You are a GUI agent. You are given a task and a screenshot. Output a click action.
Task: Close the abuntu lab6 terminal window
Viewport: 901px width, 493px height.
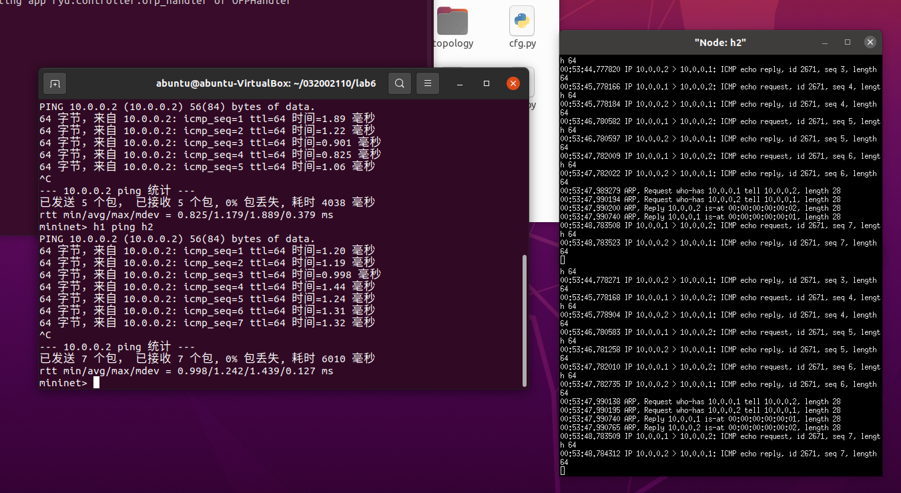(513, 83)
